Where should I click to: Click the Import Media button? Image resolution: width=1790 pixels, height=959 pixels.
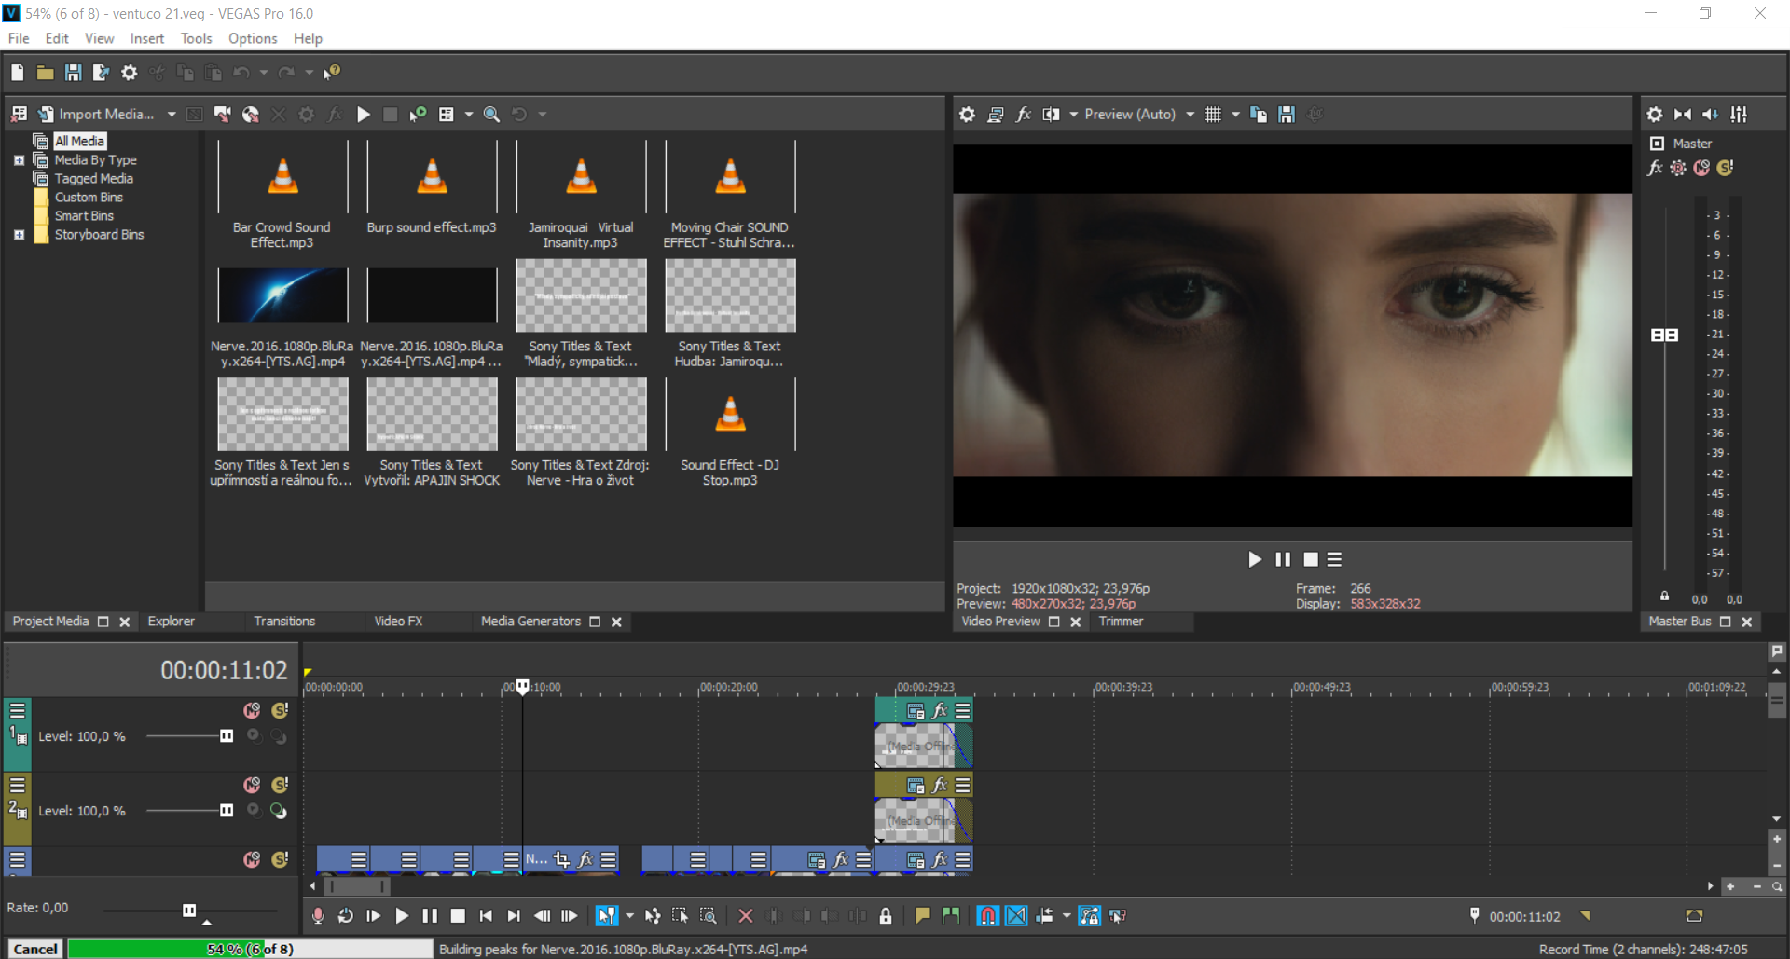coord(95,115)
